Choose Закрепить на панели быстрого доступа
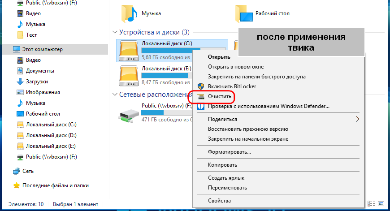The height and width of the screenshot is (211, 390). [256, 77]
